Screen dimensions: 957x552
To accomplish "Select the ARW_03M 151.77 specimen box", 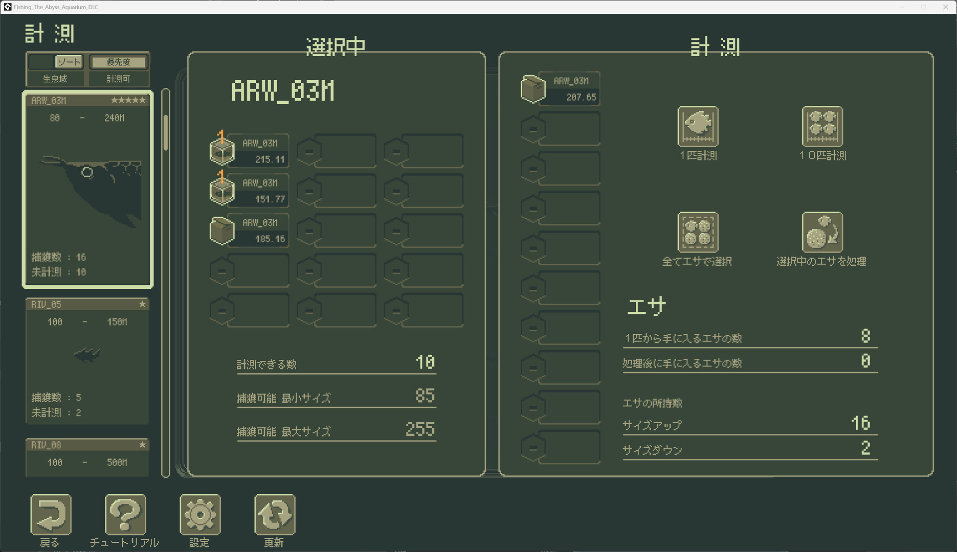I will (249, 191).
